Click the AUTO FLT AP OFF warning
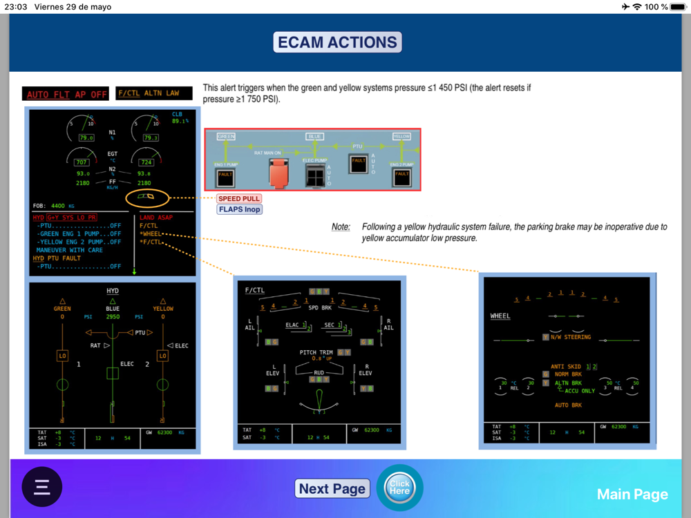 [x=66, y=94]
